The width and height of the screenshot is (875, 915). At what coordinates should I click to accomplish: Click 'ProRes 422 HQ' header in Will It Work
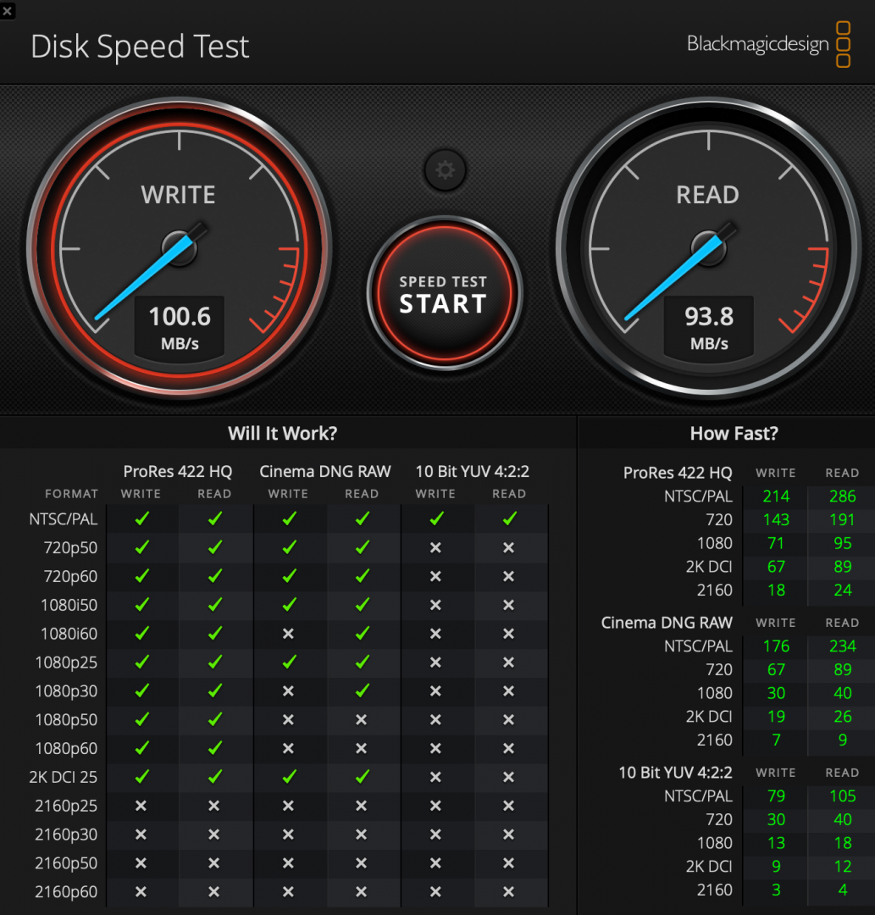pyautogui.click(x=178, y=471)
